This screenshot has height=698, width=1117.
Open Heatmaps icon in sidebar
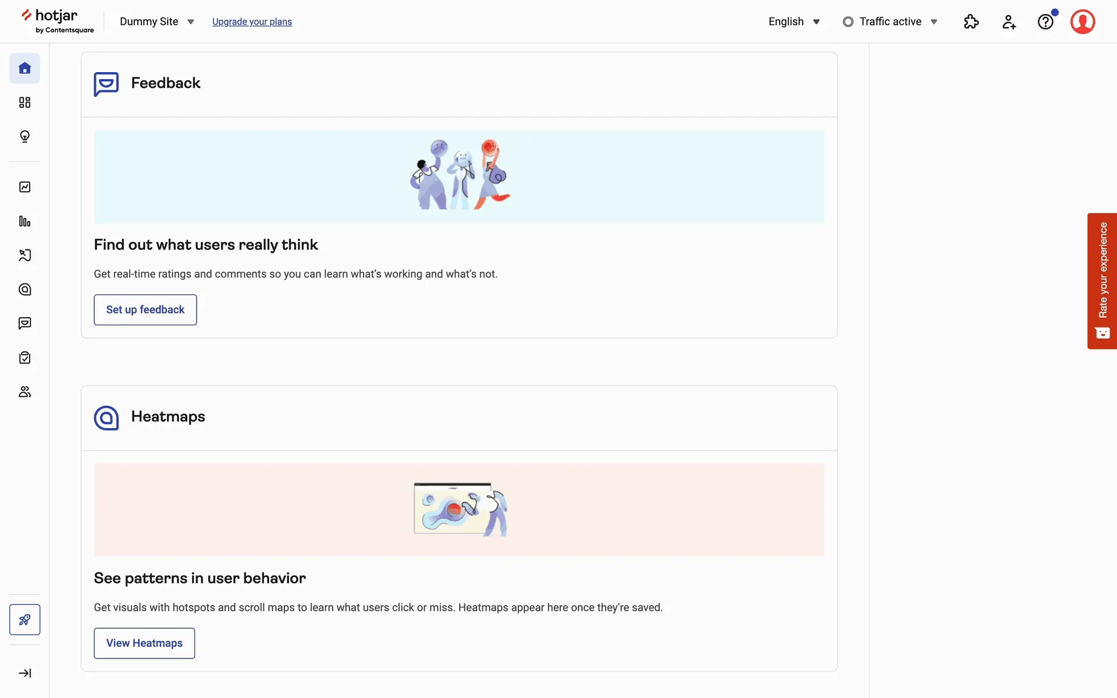[x=24, y=290]
